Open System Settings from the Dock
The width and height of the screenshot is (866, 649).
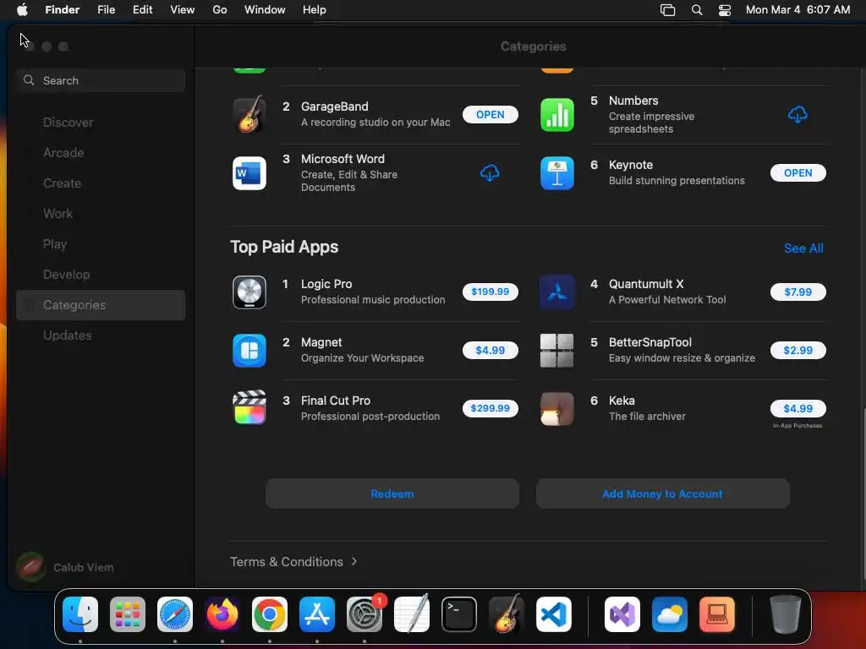(x=364, y=614)
